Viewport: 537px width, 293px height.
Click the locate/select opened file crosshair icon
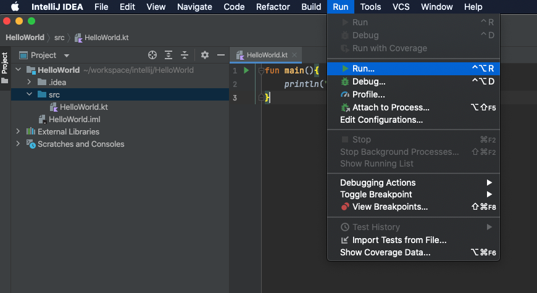tap(152, 55)
